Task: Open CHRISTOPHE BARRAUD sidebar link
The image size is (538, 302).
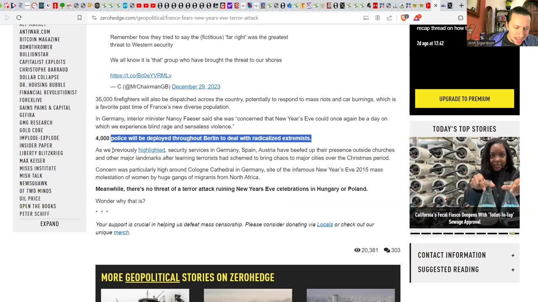Action: click(44, 70)
